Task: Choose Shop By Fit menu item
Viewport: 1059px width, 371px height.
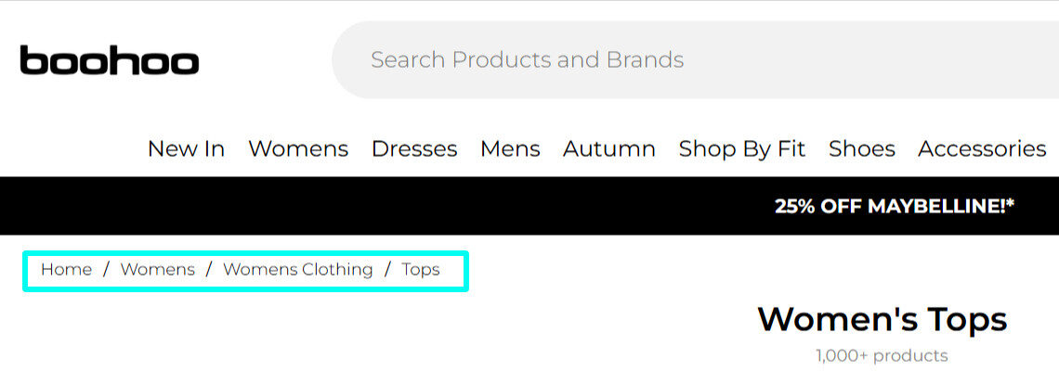Action: click(742, 148)
